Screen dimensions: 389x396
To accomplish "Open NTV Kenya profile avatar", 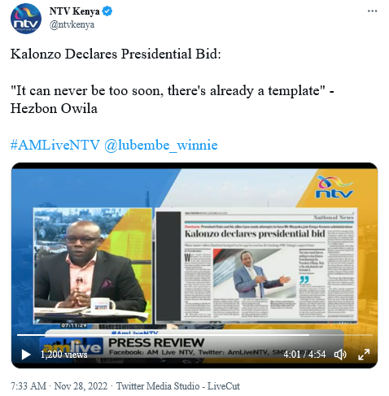I will point(26,19).
